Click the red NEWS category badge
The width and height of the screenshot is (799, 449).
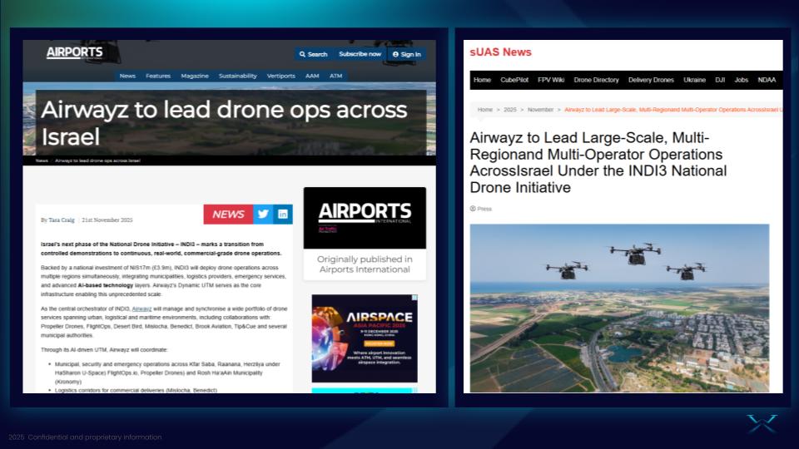click(x=227, y=214)
